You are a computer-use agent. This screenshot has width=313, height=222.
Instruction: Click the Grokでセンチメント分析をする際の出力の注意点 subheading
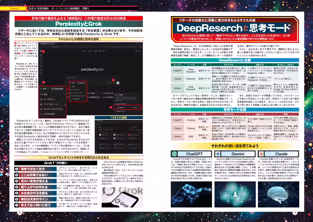[x=79, y=158]
